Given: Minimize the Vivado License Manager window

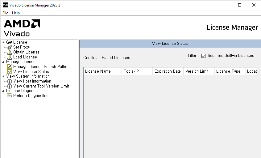Looking at the screenshot, I should coord(226,5).
